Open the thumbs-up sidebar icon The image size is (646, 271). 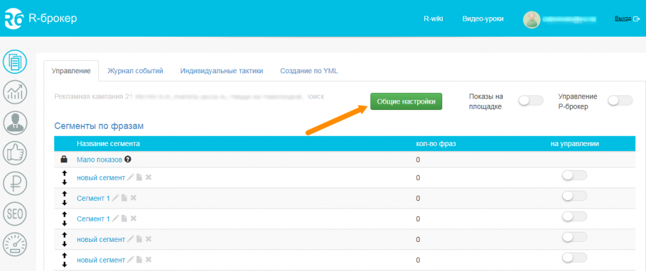click(15, 153)
